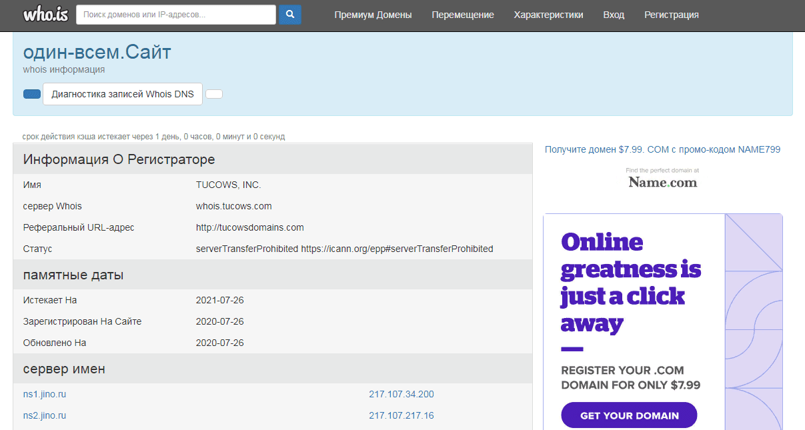Focus the domain or IP search field
This screenshot has height=430, width=805.
tap(176, 15)
